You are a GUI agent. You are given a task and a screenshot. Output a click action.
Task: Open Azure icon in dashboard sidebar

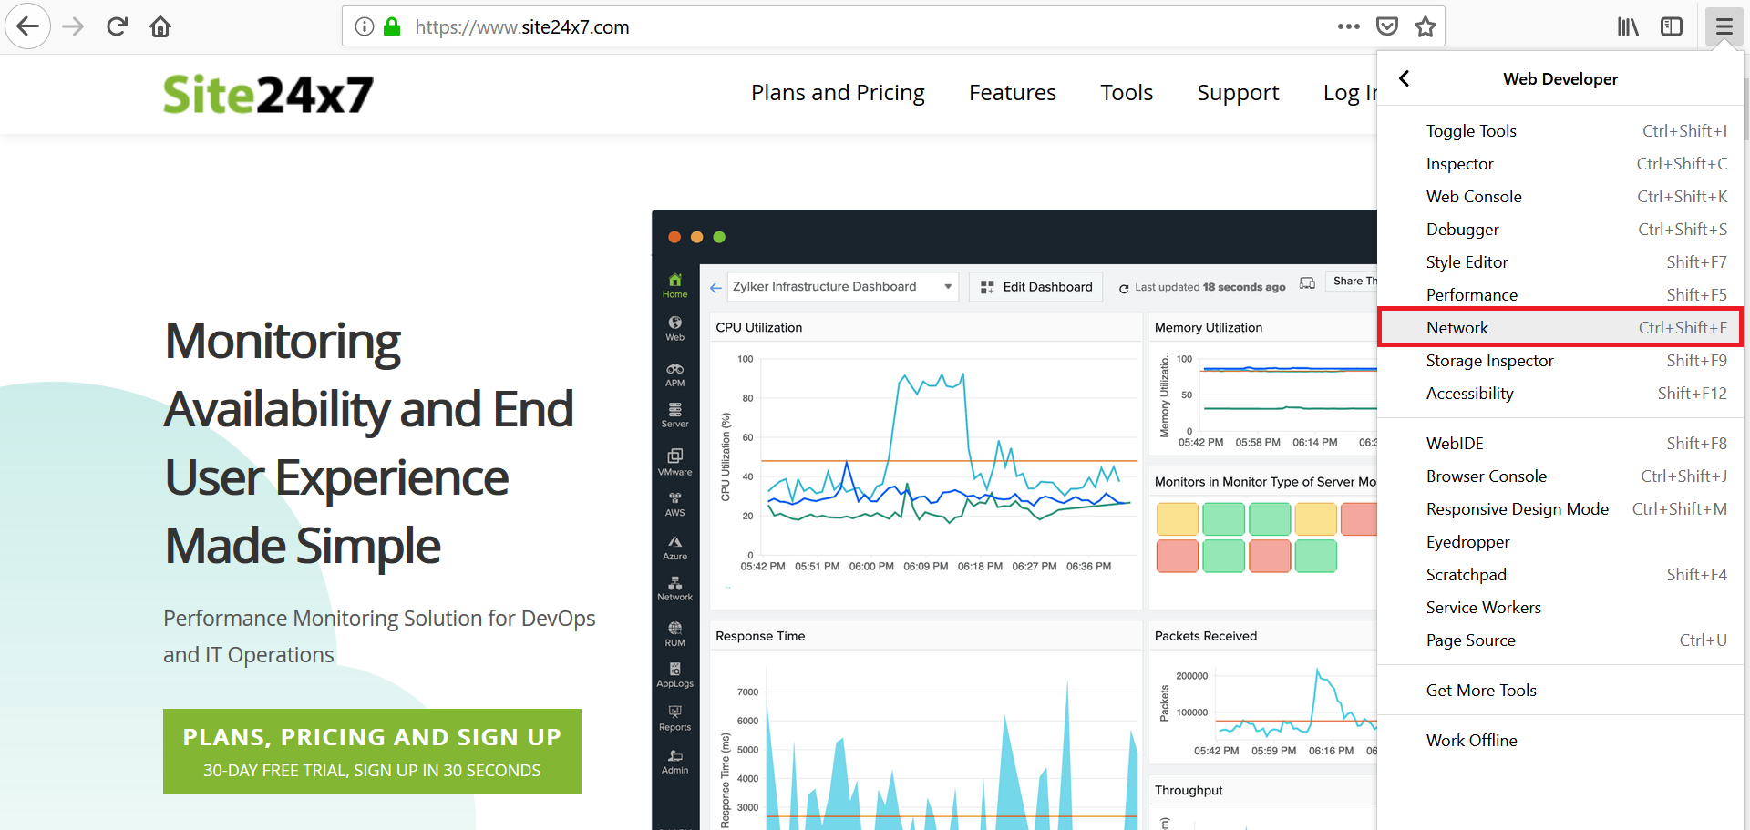pos(675,548)
